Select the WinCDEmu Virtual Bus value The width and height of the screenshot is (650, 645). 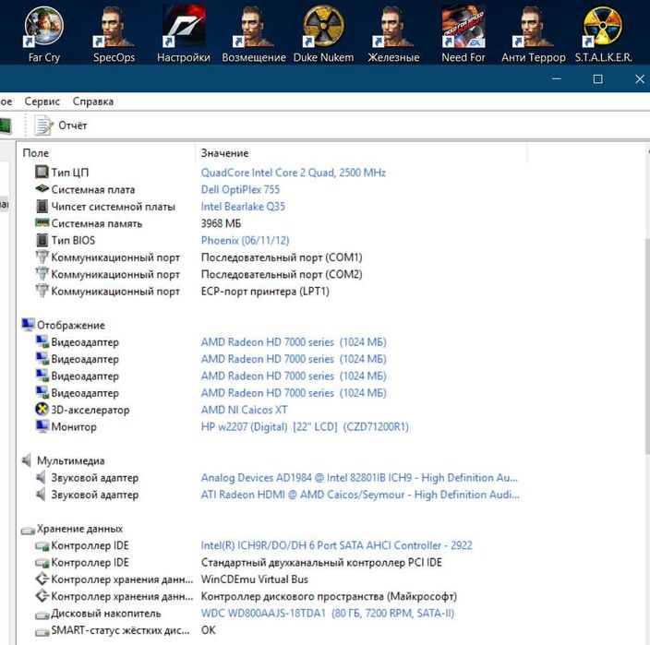point(255,579)
